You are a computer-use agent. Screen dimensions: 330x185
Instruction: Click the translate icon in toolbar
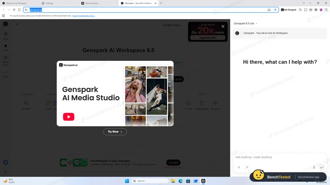tap(300, 9)
